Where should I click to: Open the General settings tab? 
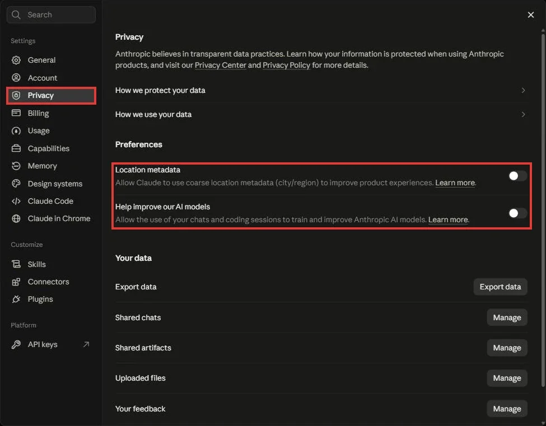(x=51, y=60)
